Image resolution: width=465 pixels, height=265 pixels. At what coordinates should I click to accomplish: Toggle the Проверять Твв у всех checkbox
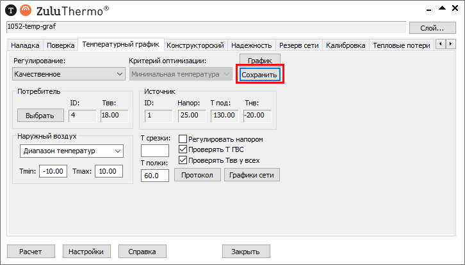point(183,160)
